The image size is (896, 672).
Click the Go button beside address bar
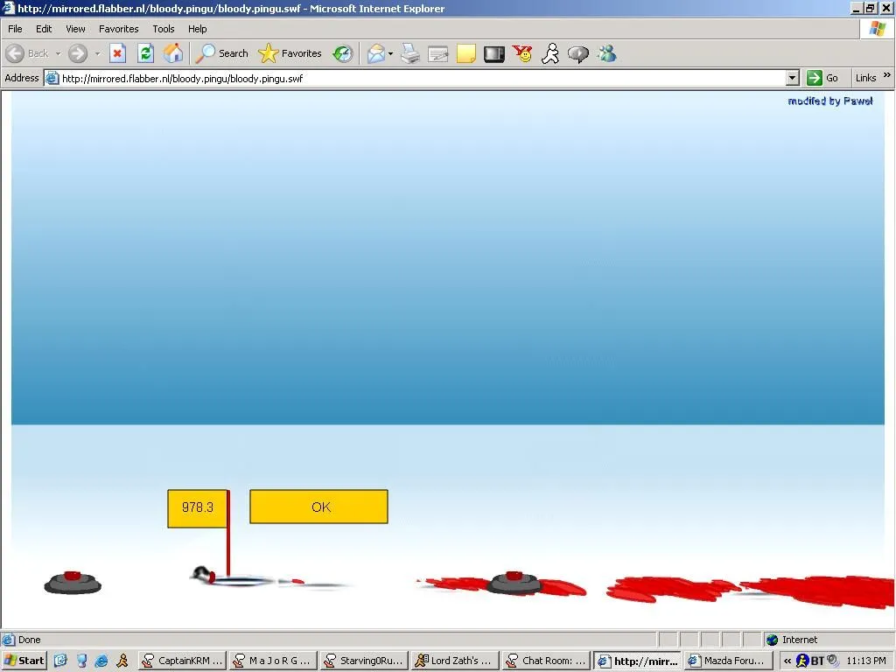click(x=823, y=78)
